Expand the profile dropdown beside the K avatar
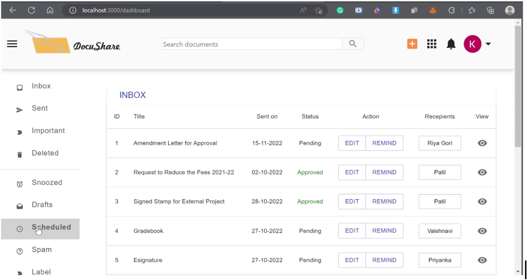Viewport: 527px width, 280px height. pyautogui.click(x=488, y=44)
